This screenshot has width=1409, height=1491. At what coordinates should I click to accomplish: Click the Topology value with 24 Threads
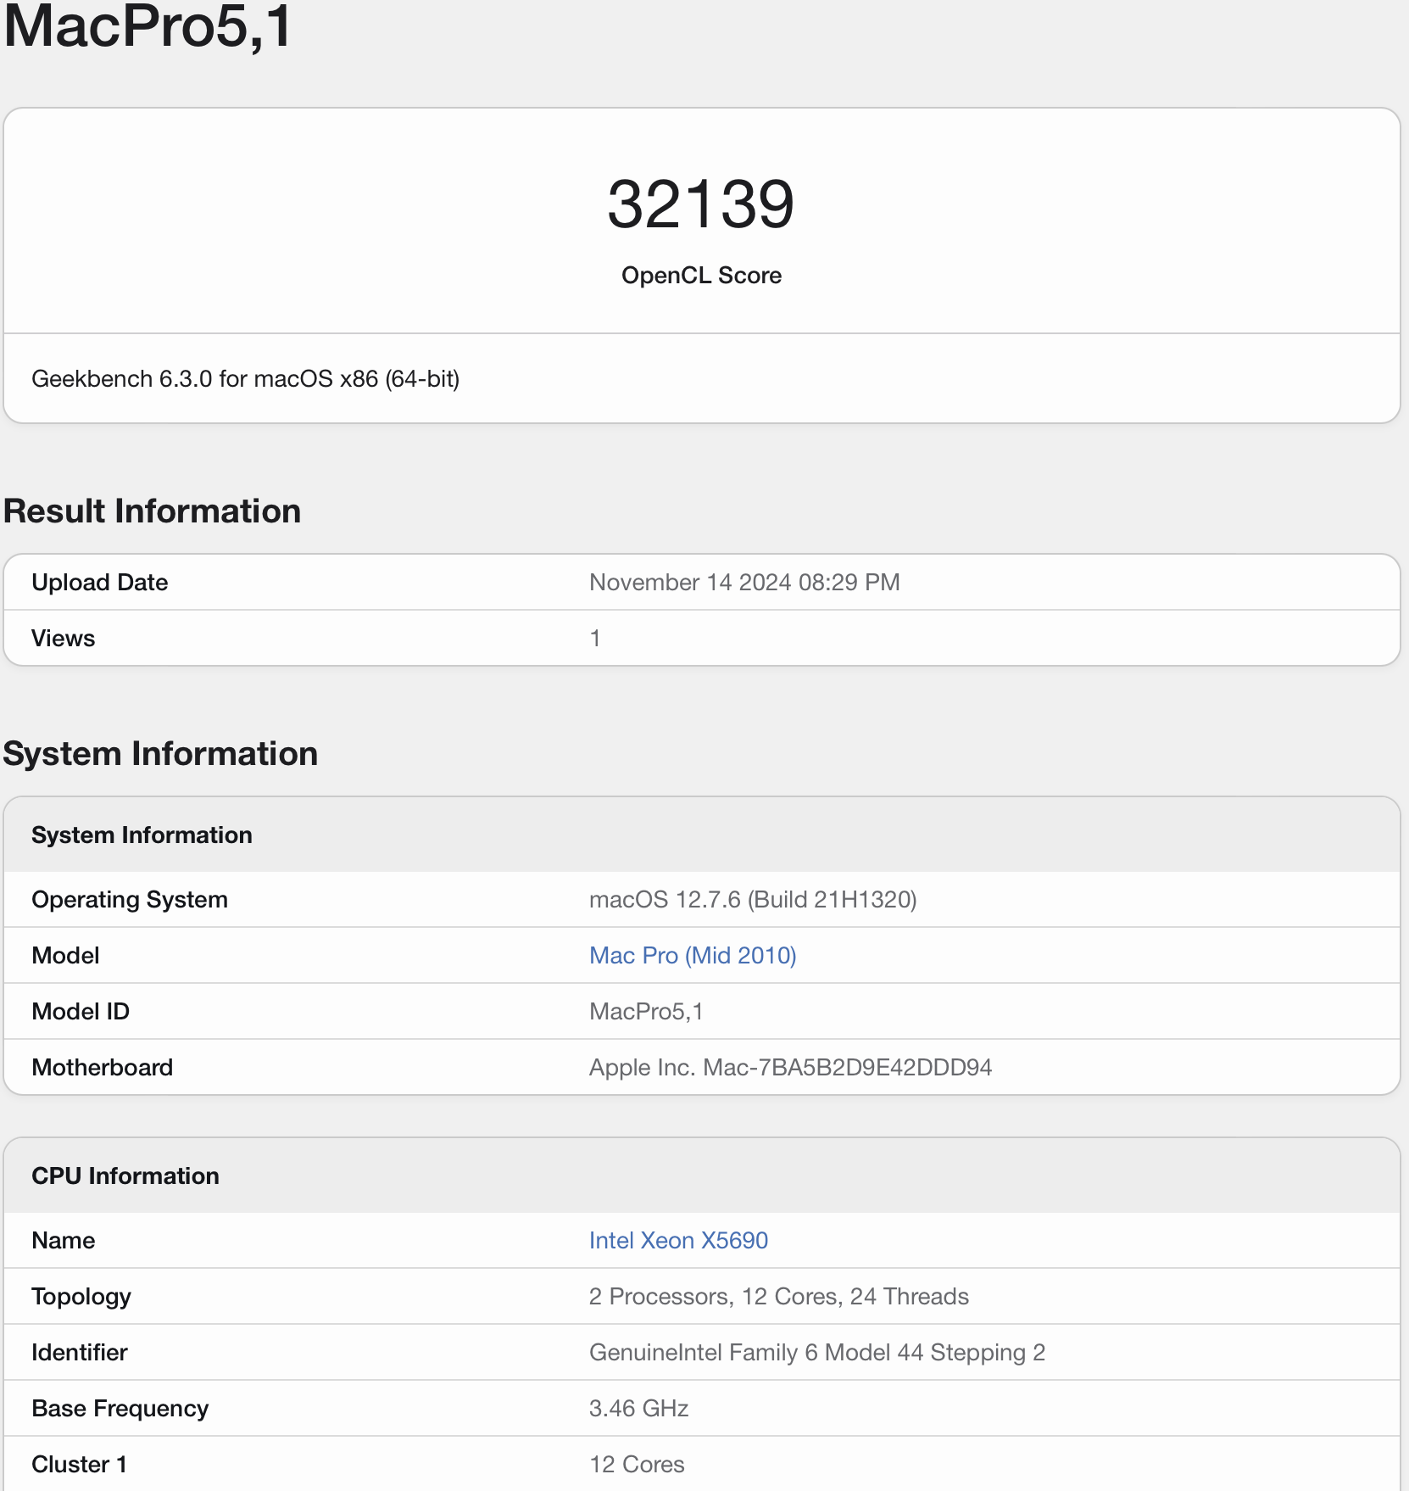777,1296
